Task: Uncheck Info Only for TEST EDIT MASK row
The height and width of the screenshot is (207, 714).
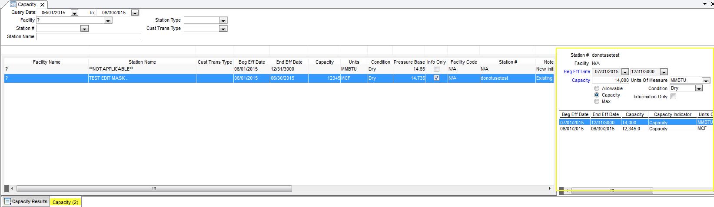Action: click(x=436, y=78)
